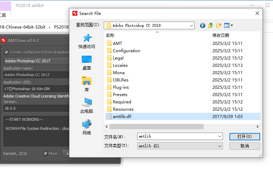
Task: Click Search File dialog shield icon
Action: pyautogui.click(x=75, y=13)
